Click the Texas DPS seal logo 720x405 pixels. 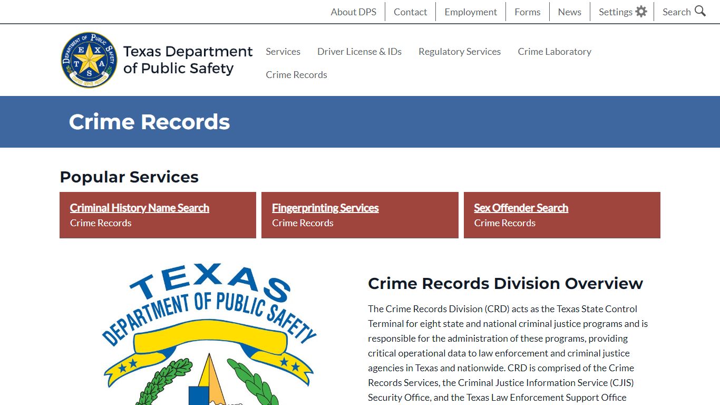pos(89,60)
